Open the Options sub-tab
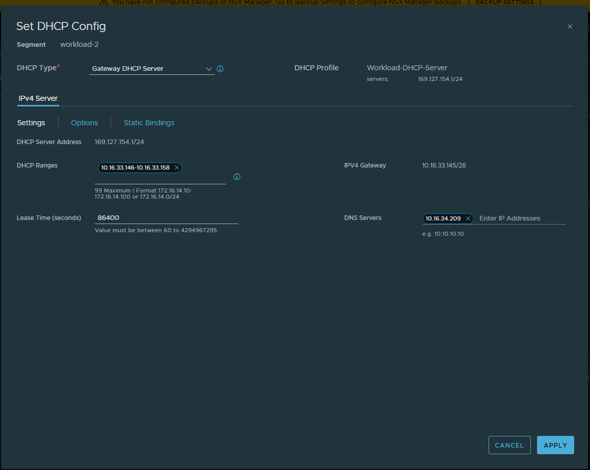The width and height of the screenshot is (590, 470). point(84,123)
